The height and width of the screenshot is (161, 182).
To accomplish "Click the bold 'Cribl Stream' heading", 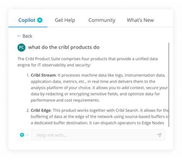I will coord(43,75).
